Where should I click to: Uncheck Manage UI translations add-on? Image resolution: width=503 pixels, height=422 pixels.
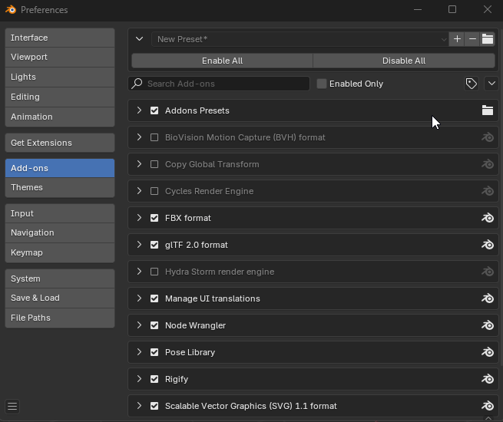point(154,298)
